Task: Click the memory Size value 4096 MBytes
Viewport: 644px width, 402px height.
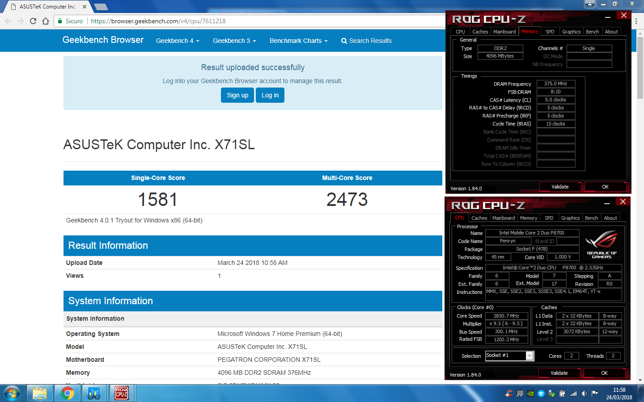Action: click(500, 56)
